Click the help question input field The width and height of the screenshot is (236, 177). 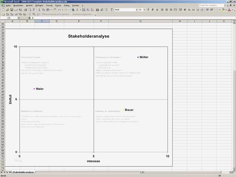click(211, 5)
